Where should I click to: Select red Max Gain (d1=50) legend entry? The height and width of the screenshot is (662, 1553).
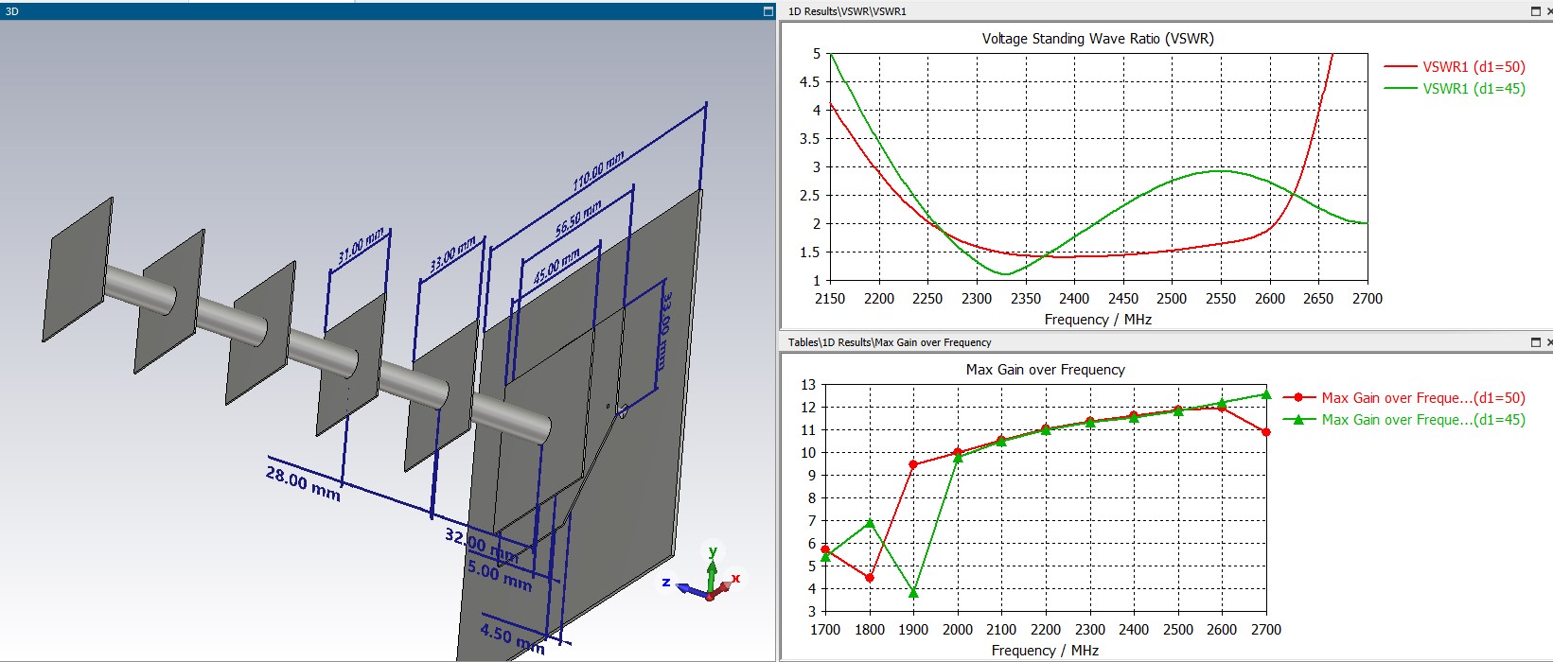pyautogui.click(x=1404, y=398)
